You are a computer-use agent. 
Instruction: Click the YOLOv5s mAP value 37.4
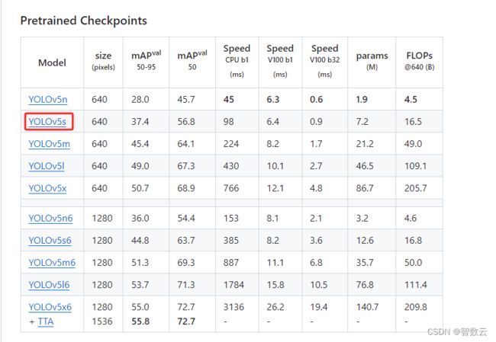[140, 122]
